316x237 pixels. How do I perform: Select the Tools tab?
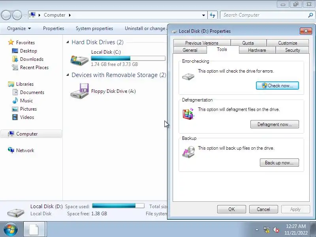[x=222, y=49]
